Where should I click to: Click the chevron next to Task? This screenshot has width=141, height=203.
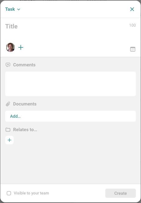point(19,9)
